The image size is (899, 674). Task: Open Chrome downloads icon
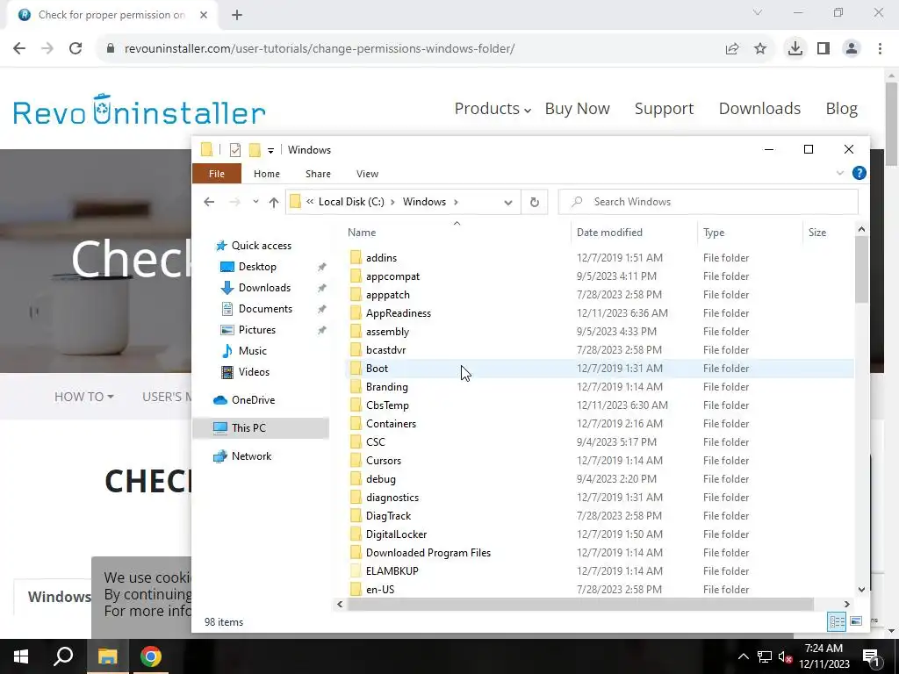click(795, 49)
